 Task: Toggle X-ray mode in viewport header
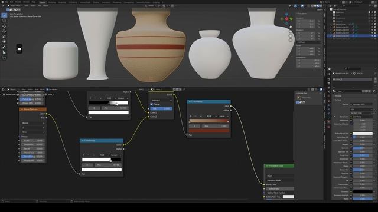(x=308, y=6)
